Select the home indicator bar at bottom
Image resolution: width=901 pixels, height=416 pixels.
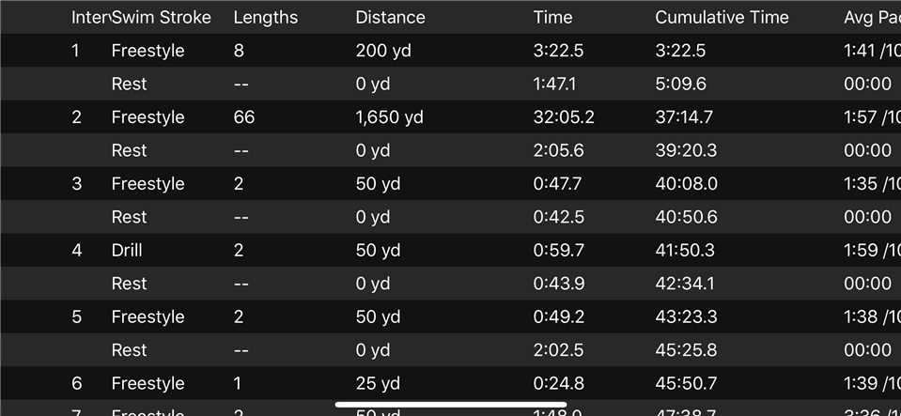click(451, 405)
